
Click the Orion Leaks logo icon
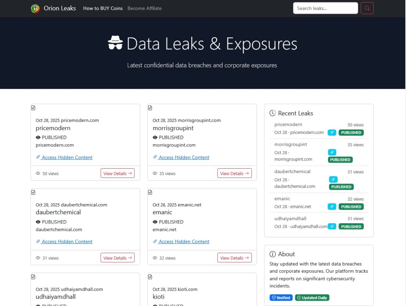coord(34,8)
